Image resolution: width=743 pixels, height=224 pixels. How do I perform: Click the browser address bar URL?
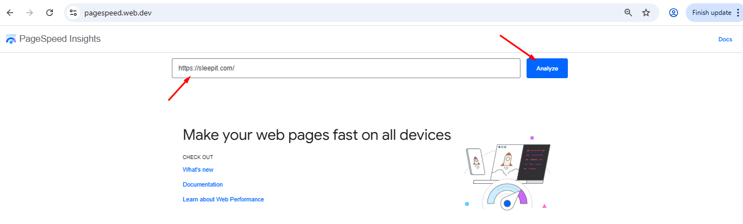(x=118, y=13)
